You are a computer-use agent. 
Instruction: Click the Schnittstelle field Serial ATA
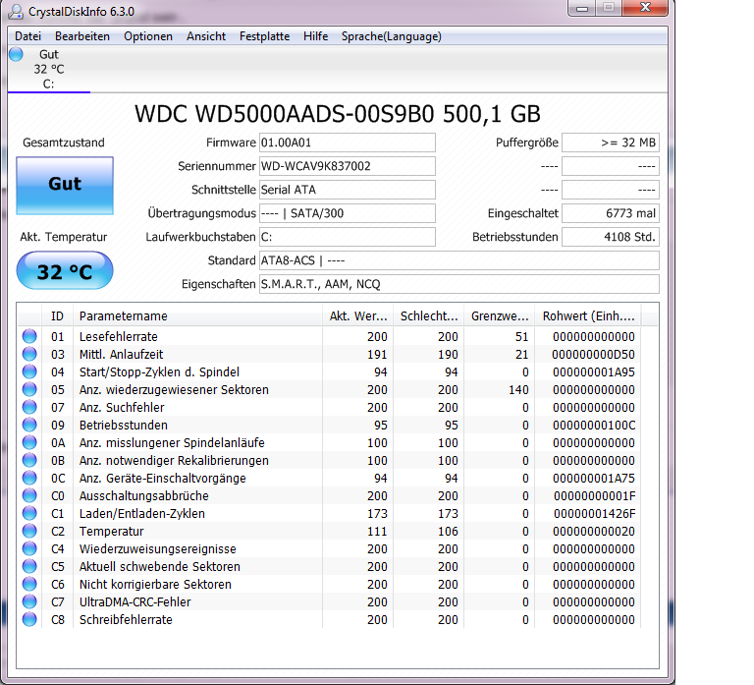[x=348, y=190]
